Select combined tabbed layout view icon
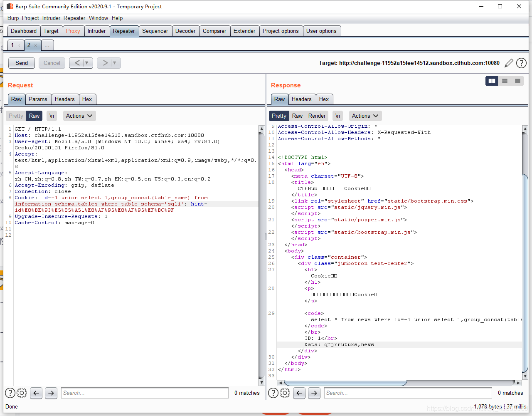 click(517, 81)
